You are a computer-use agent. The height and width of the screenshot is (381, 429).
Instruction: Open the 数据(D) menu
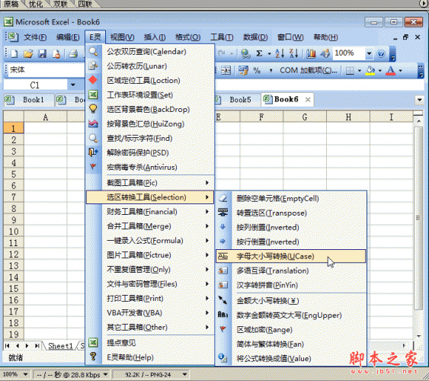(255, 37)
